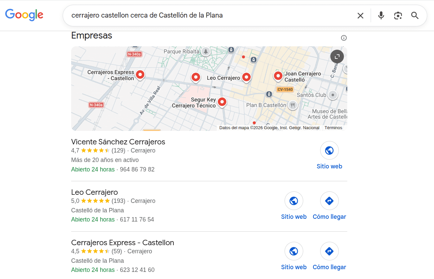This screenshot has width=434, height=279.
Task: Click the Empresas info icon
Action: pyautogui.click(x=344, y=38)
